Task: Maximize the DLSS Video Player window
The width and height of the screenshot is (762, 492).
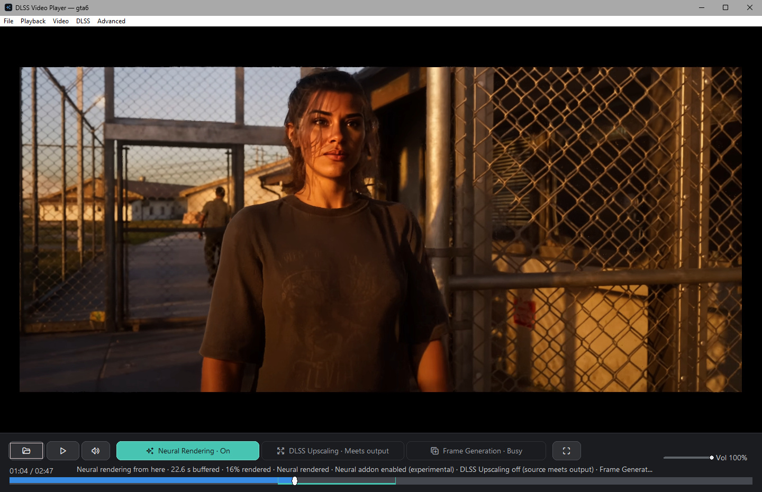Action: click(725, 7)
